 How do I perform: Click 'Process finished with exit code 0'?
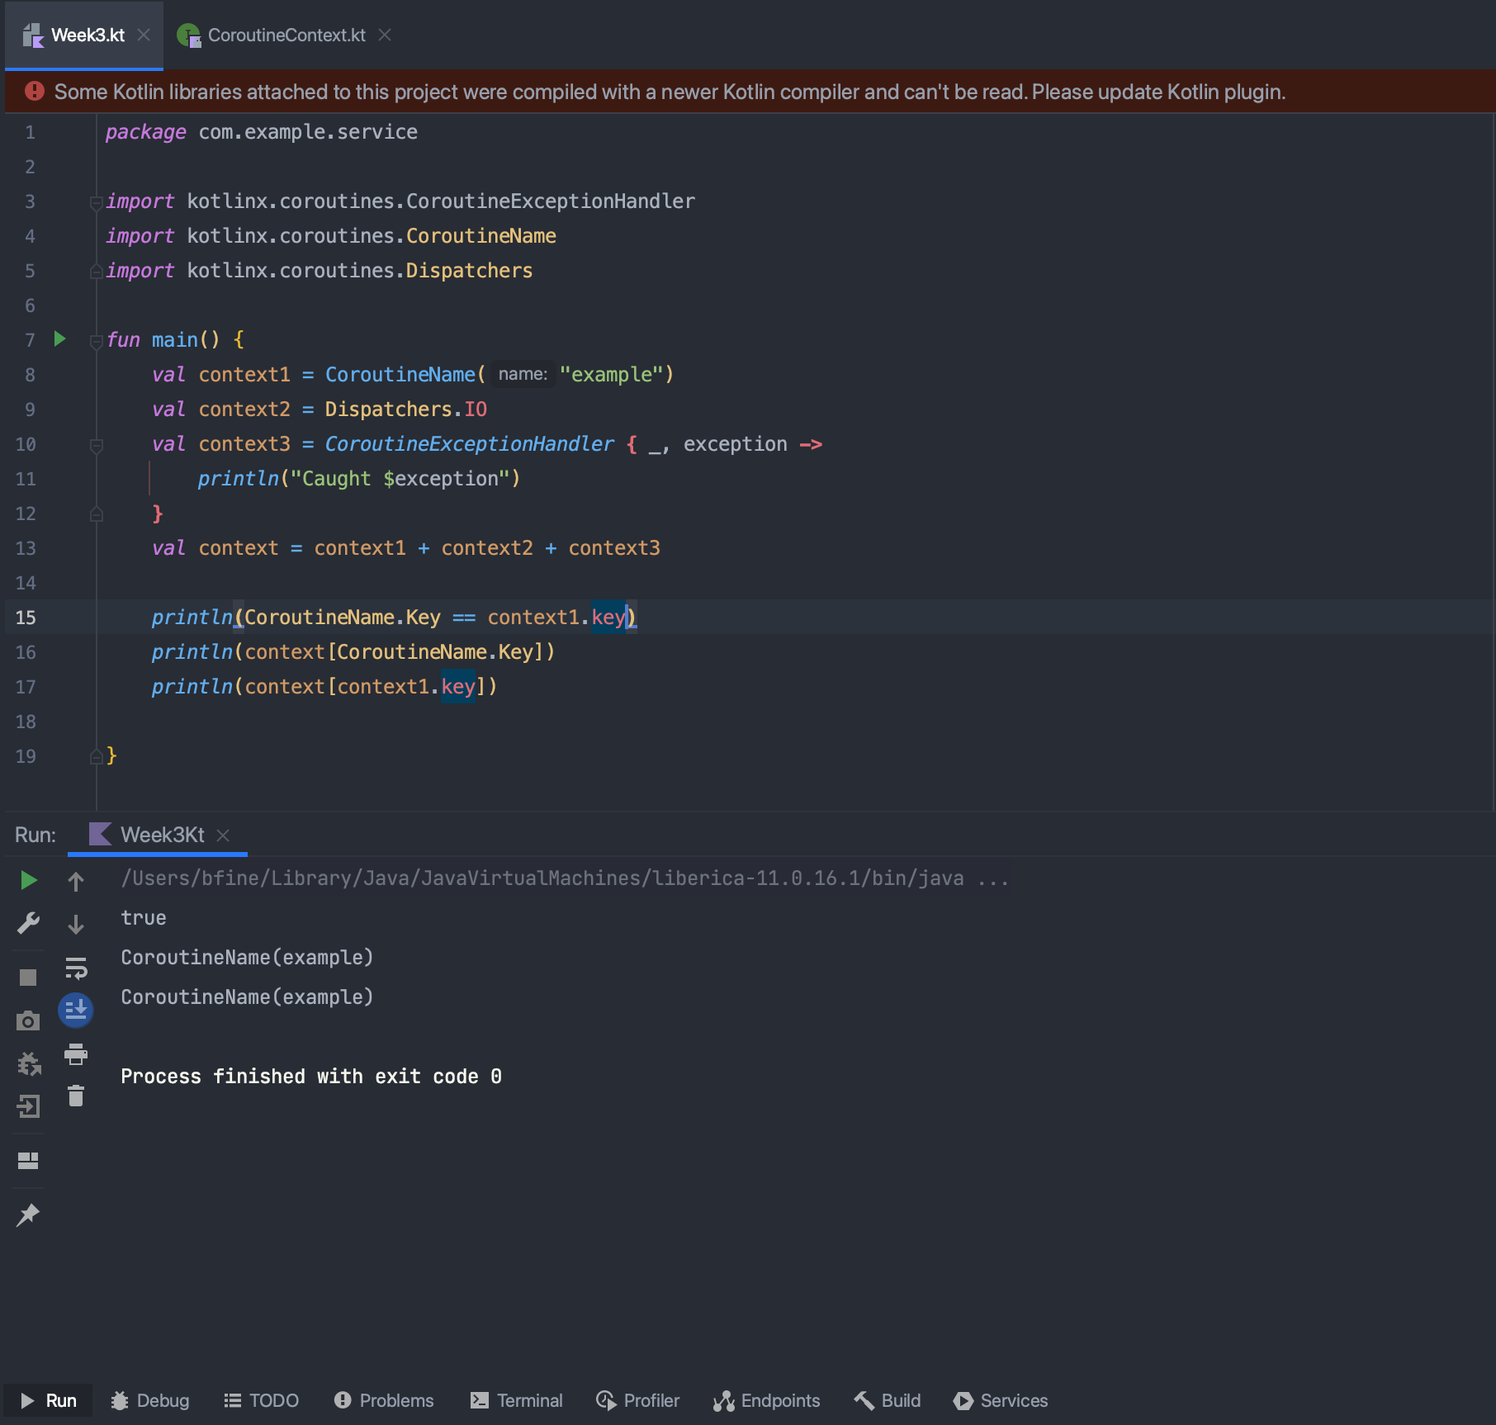tap(311, 1077)
